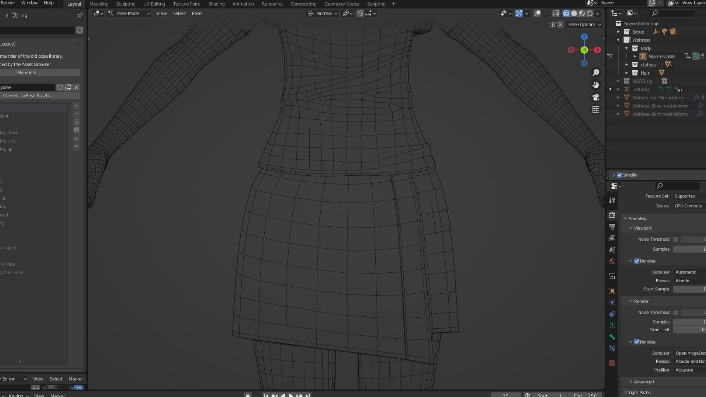Expand the Advanced panel
Screen dimensions: 706x397
click(x=643, y=382)
